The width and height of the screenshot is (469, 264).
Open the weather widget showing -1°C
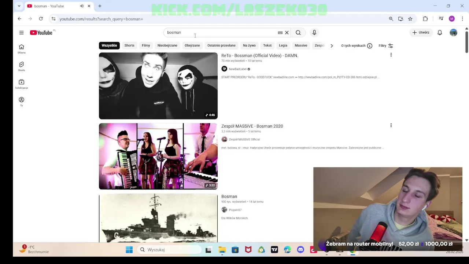click(x=34, y=249)
